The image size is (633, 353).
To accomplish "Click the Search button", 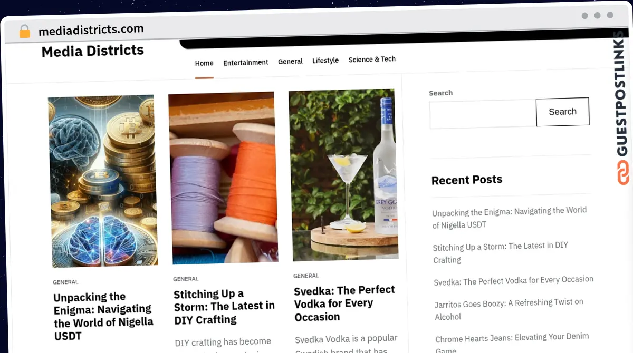I will pyautogui.click(x=562, y=112).
